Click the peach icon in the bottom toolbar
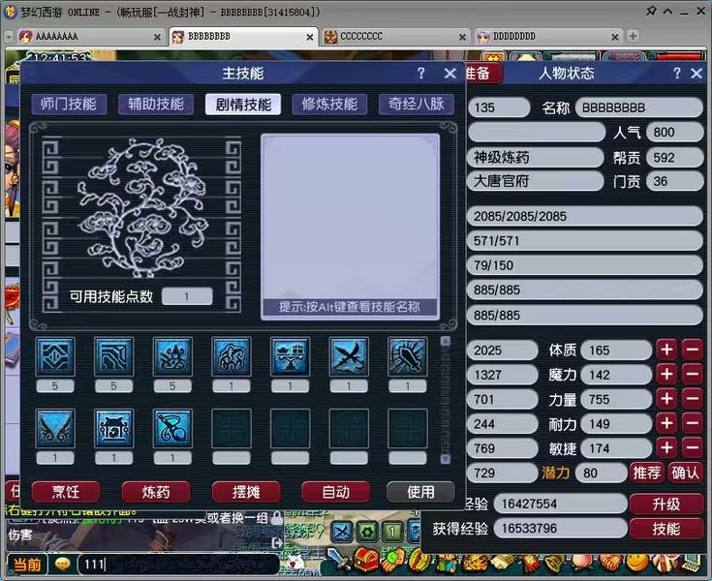The height and width of the screenshot is (581, 712). pos(583,563)
